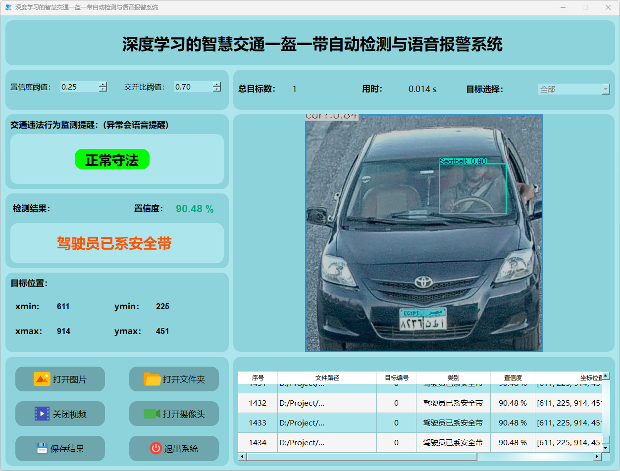Click the detected car image preview
The width and height of the screenshot is (620, 471).
click(424, 233)
